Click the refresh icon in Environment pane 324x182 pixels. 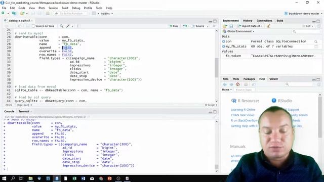coord(318,26)
